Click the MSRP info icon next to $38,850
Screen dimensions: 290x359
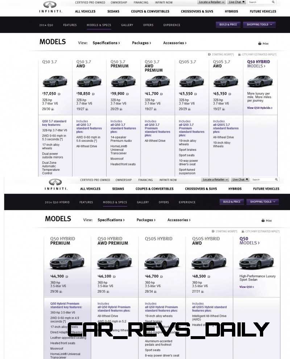coord(93,94)
